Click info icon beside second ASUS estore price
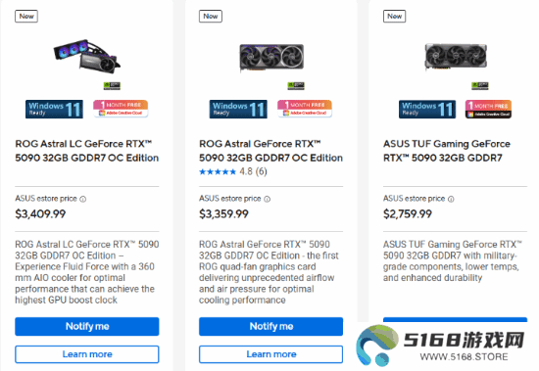The image size is (539, 371). (268, 199)
